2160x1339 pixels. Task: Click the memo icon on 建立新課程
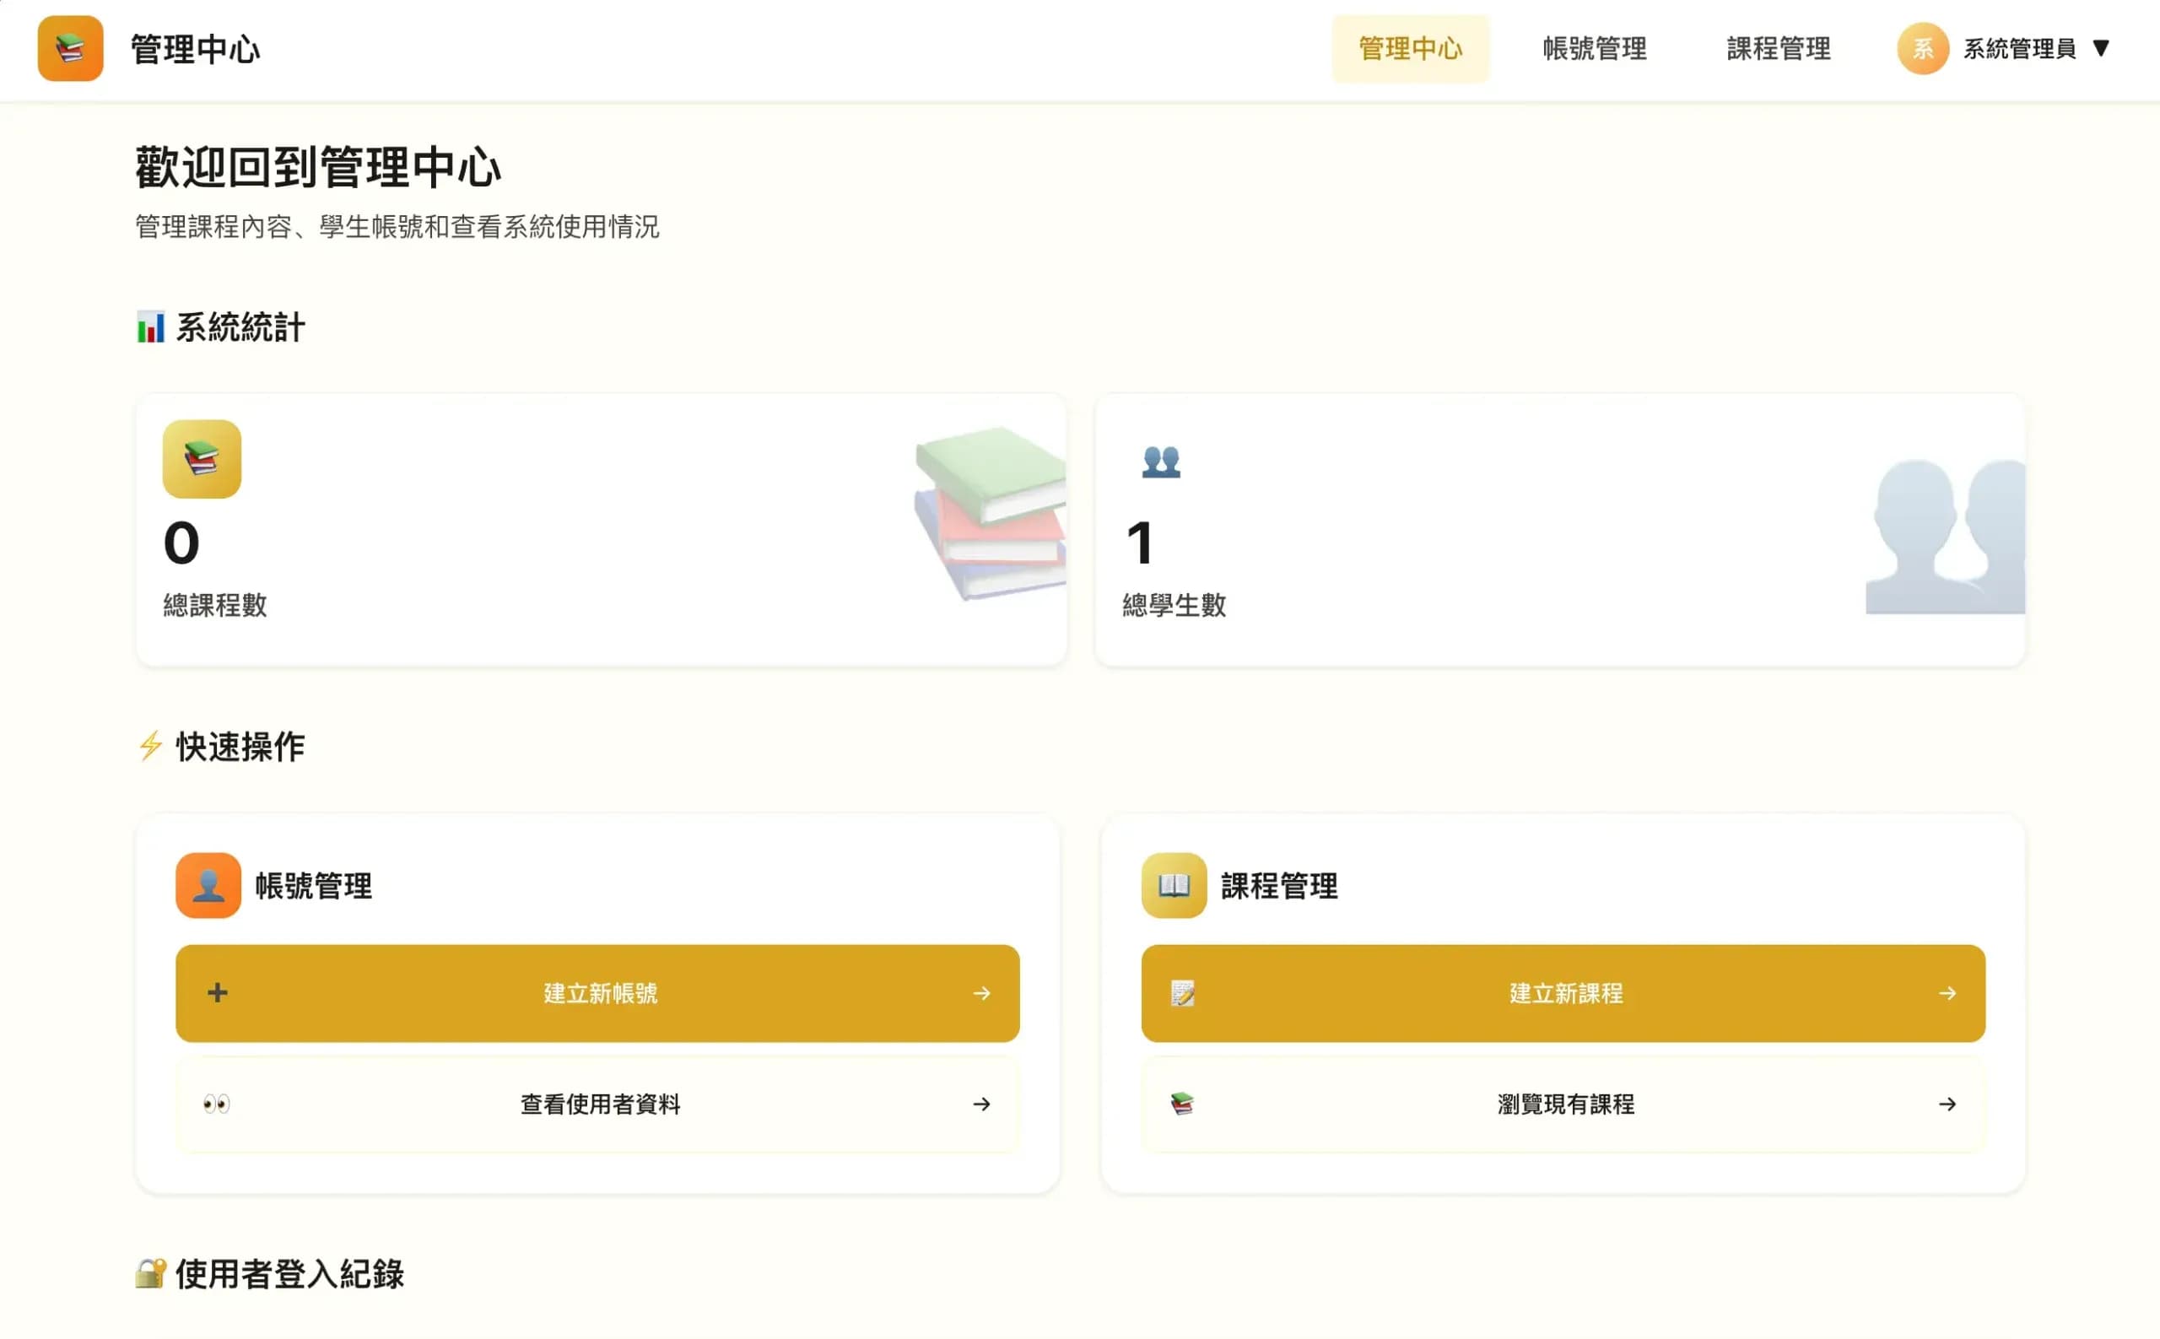click(1182, 993)
